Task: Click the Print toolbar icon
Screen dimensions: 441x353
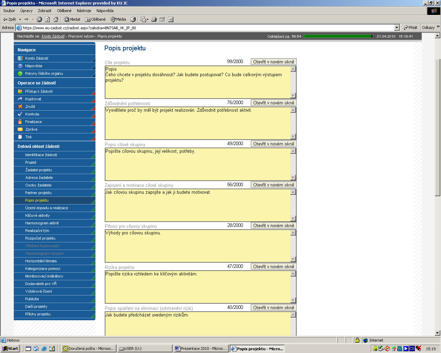Action: 154,19
